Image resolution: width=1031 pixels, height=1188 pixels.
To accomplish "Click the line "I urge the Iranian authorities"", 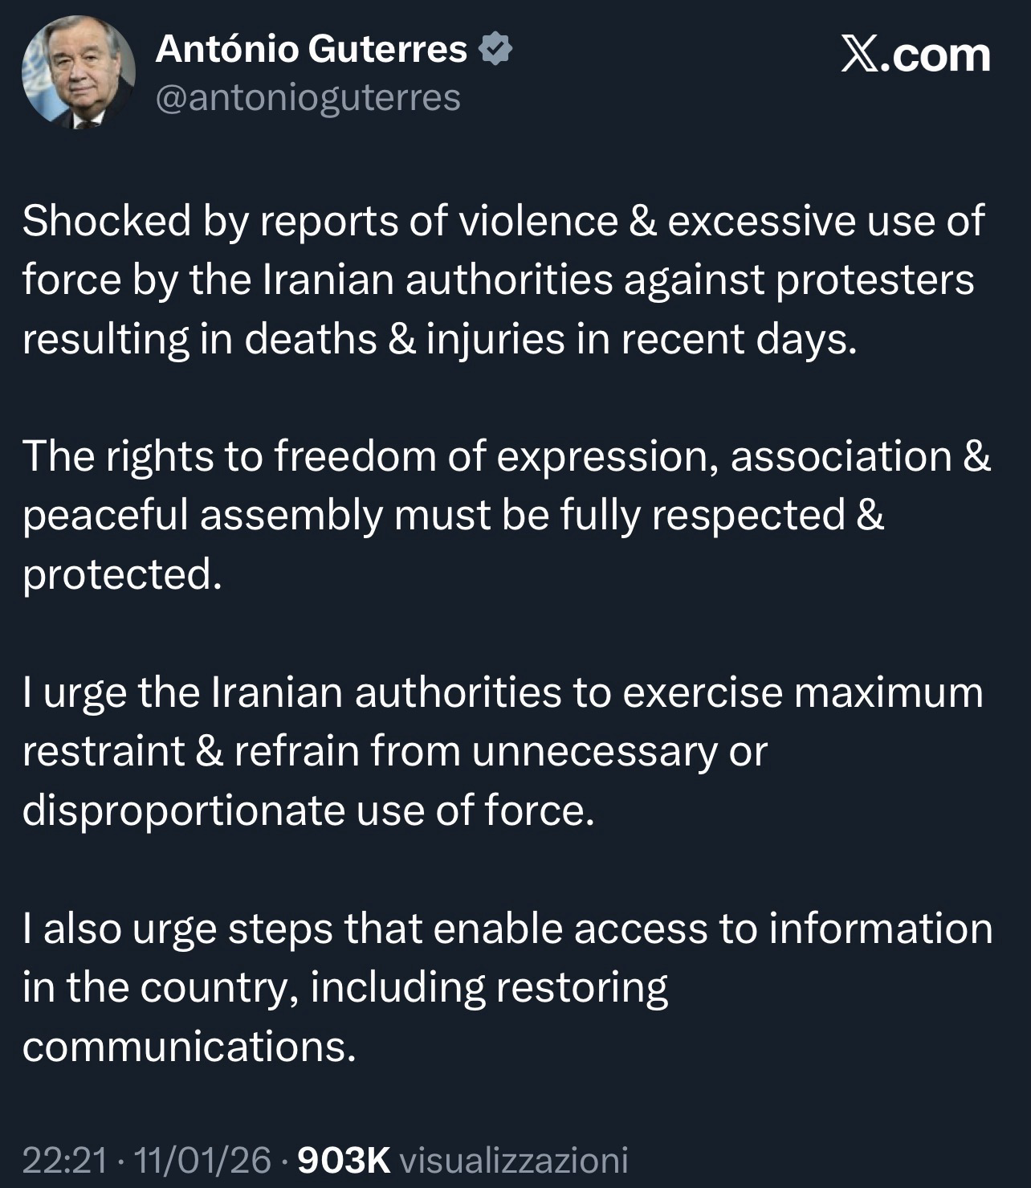I will coord(503,692).
